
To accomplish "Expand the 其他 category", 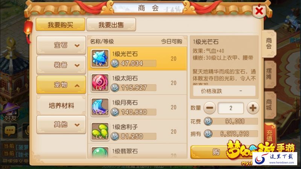I will [61, 125].
